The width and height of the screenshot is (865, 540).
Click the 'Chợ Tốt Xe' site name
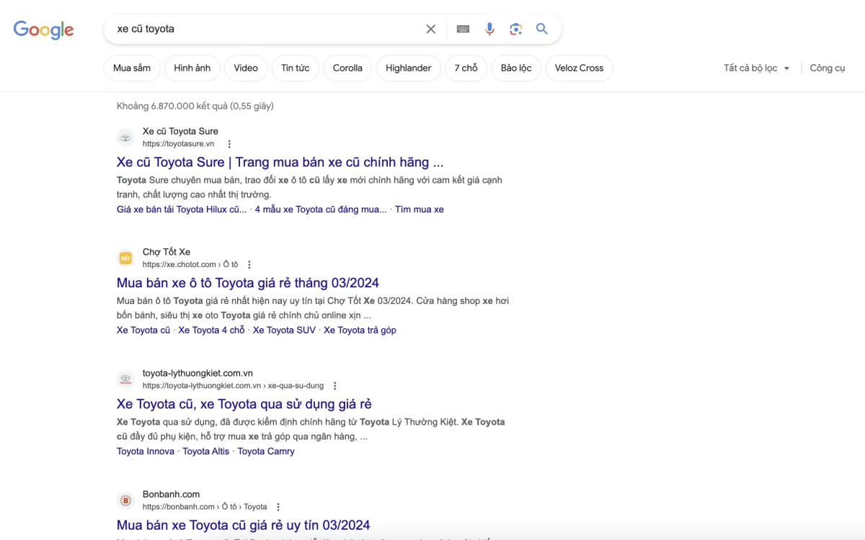point(167,252)
